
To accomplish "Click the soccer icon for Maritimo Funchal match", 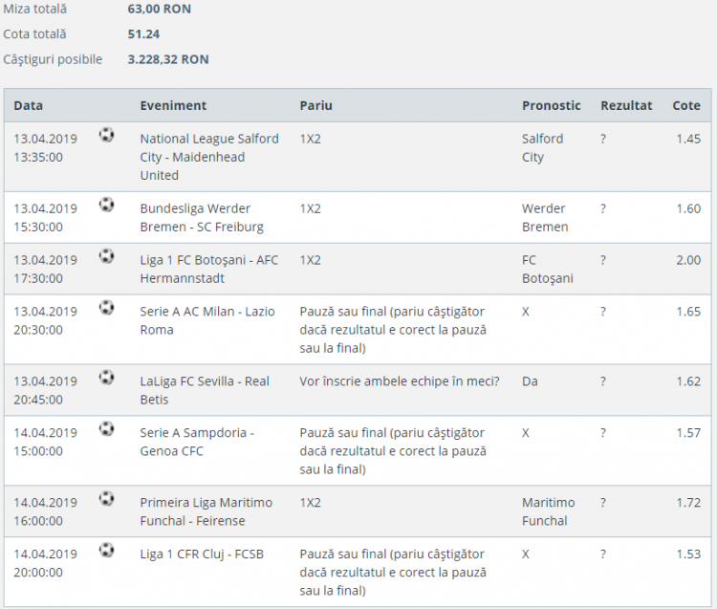I will (106, 499).
